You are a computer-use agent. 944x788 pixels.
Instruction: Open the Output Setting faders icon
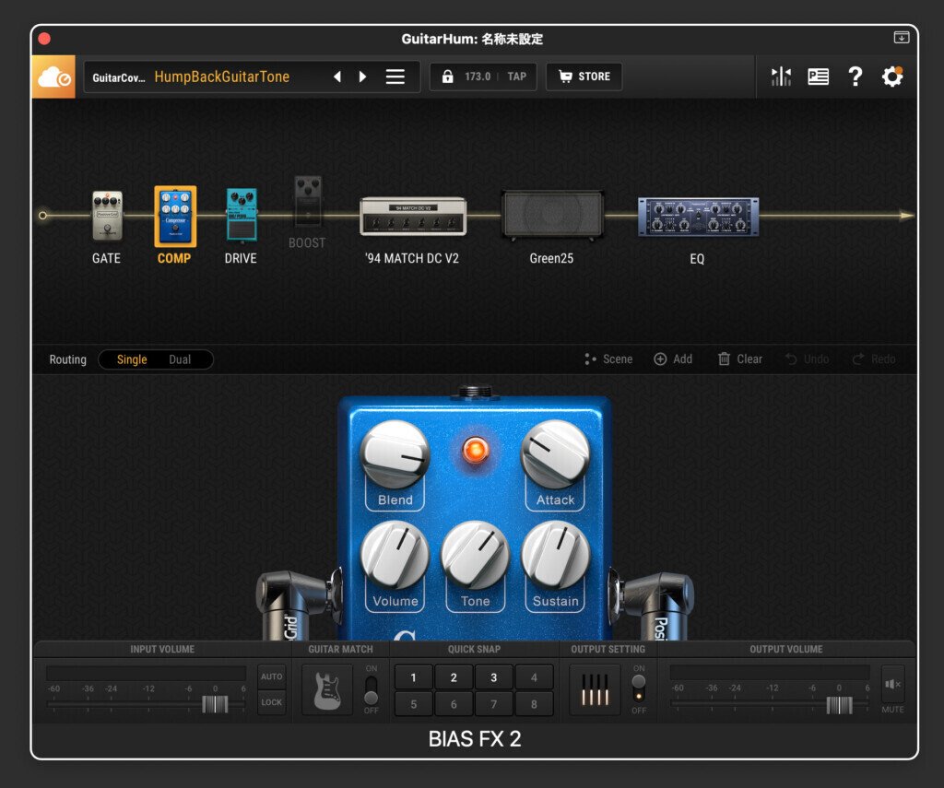595,690
